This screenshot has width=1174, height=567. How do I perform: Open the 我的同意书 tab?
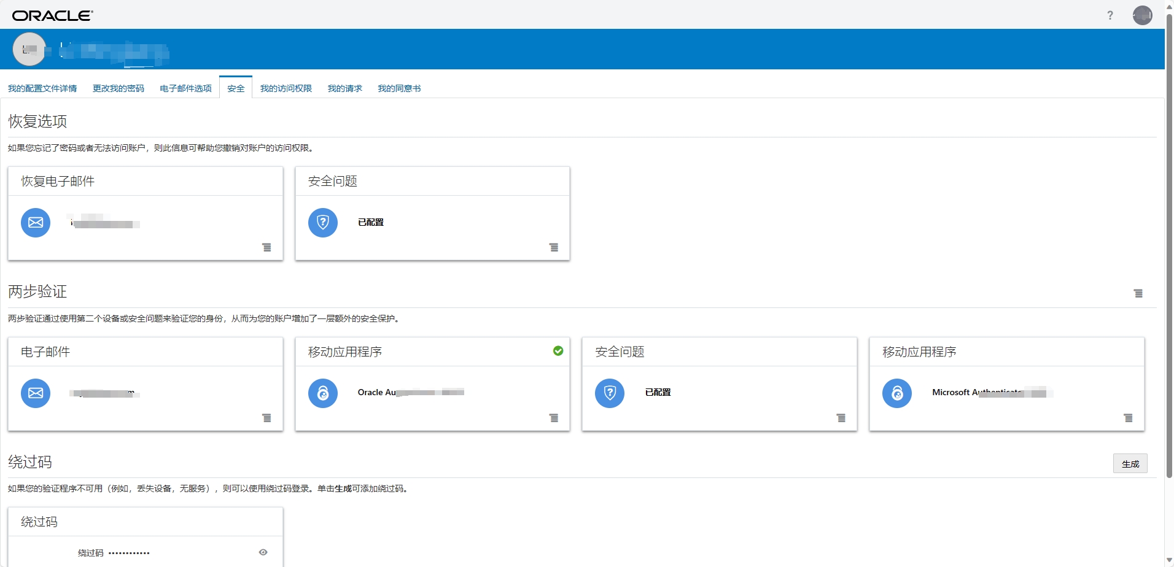[399, 88]
